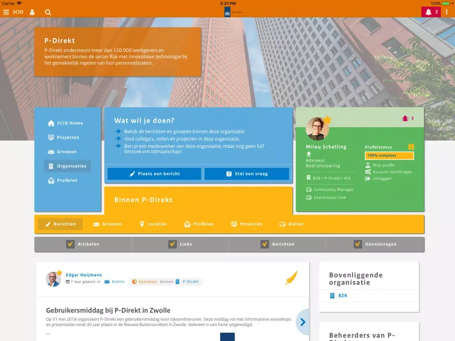Tap the search magnifier icon
This screenshot has height=341, width=455.
[48, 12]
